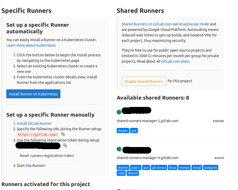The height and width of the screenshot is (190, 238).
Task: Click green status dot of shared-runners-manager-4
Action: click(119, 149)
